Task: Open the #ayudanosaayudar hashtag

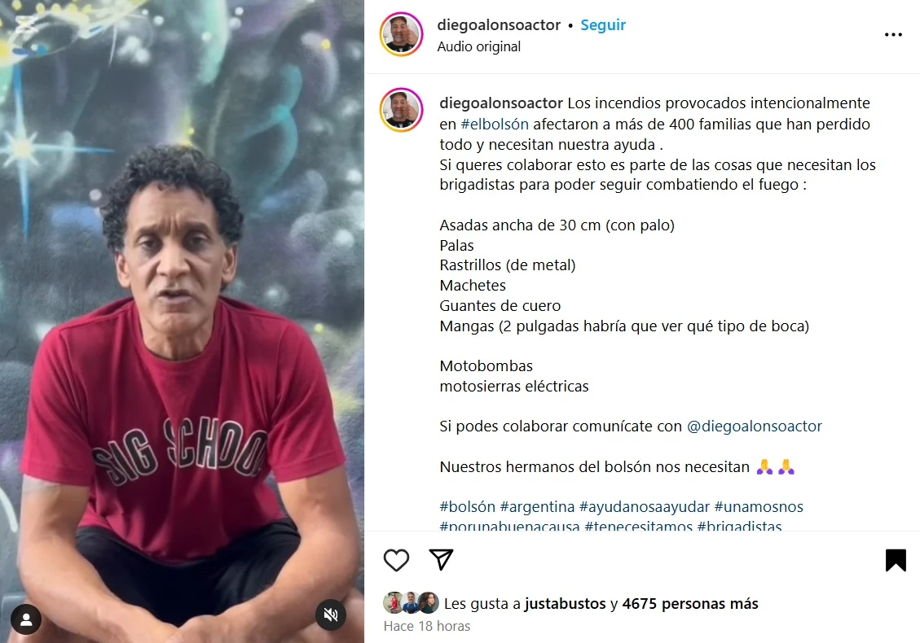Action: click(x=645, y=506)
